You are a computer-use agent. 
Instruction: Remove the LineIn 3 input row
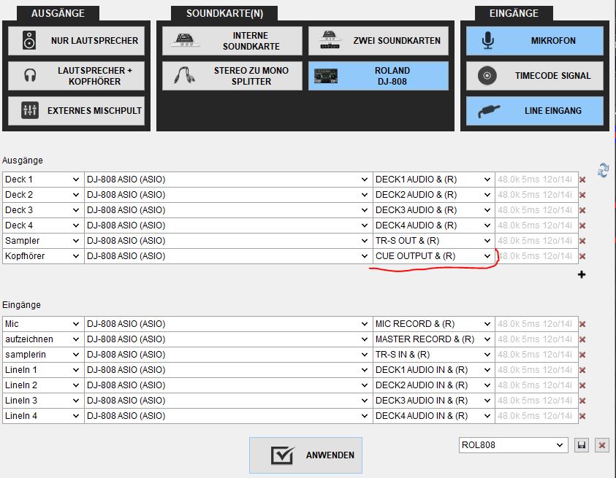(x=582, y=401)
